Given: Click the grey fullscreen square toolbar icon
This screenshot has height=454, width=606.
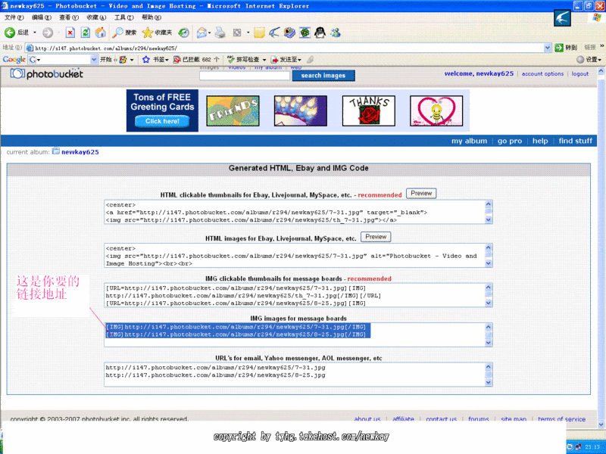Looking at the screenshot, I should (x=237, y=33).
